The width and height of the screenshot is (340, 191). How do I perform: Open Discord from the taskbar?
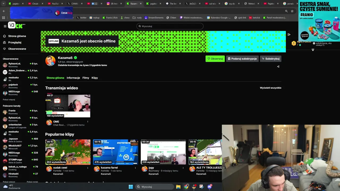(x=210, y=187)
